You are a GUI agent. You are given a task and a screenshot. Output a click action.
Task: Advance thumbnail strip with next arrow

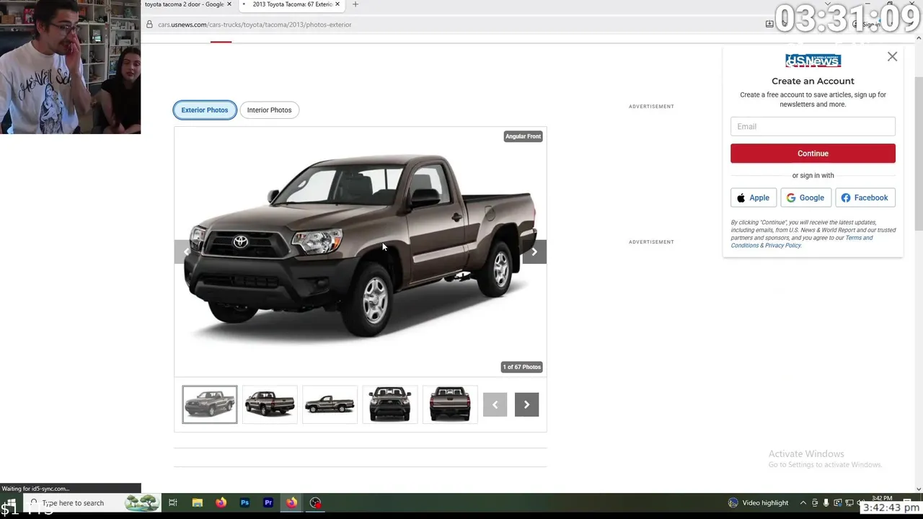526,404
